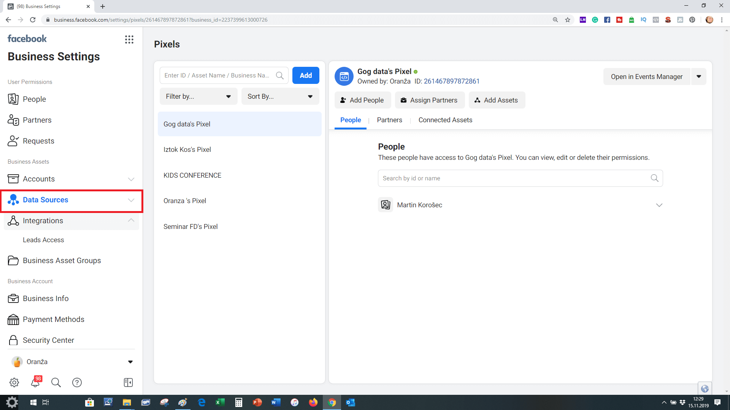Collapse the sidebar panel icon
Viewport: 730px width, 410px height.
129,382
